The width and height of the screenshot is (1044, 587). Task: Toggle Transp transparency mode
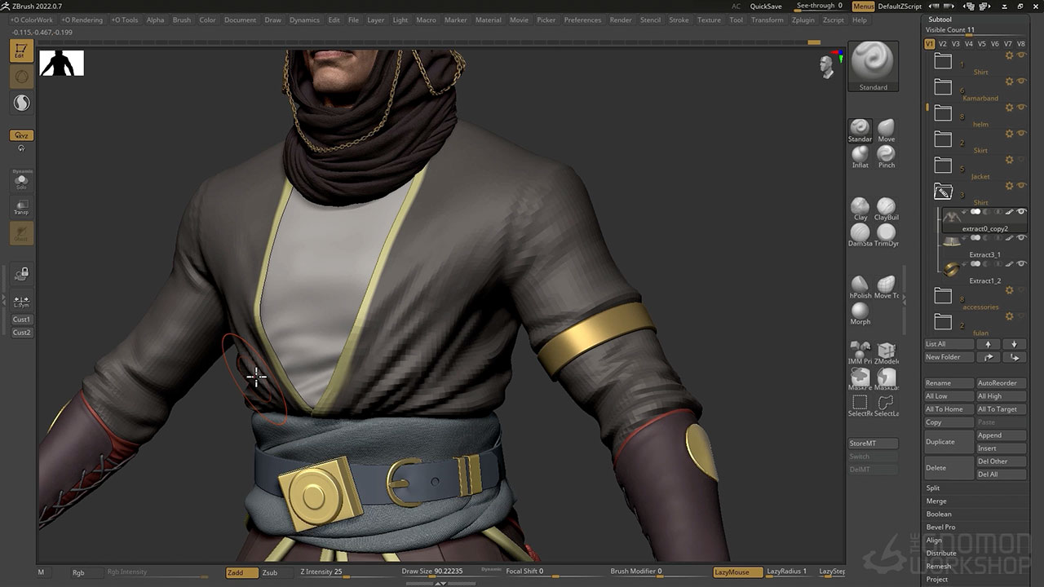pyautogui.click(x=21, y=207)
